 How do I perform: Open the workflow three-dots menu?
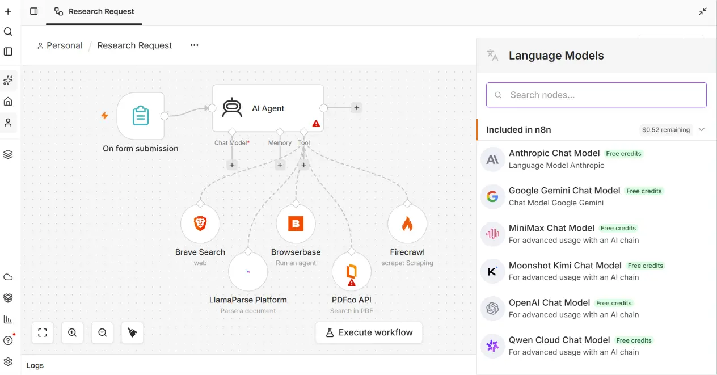click(195, 45)
